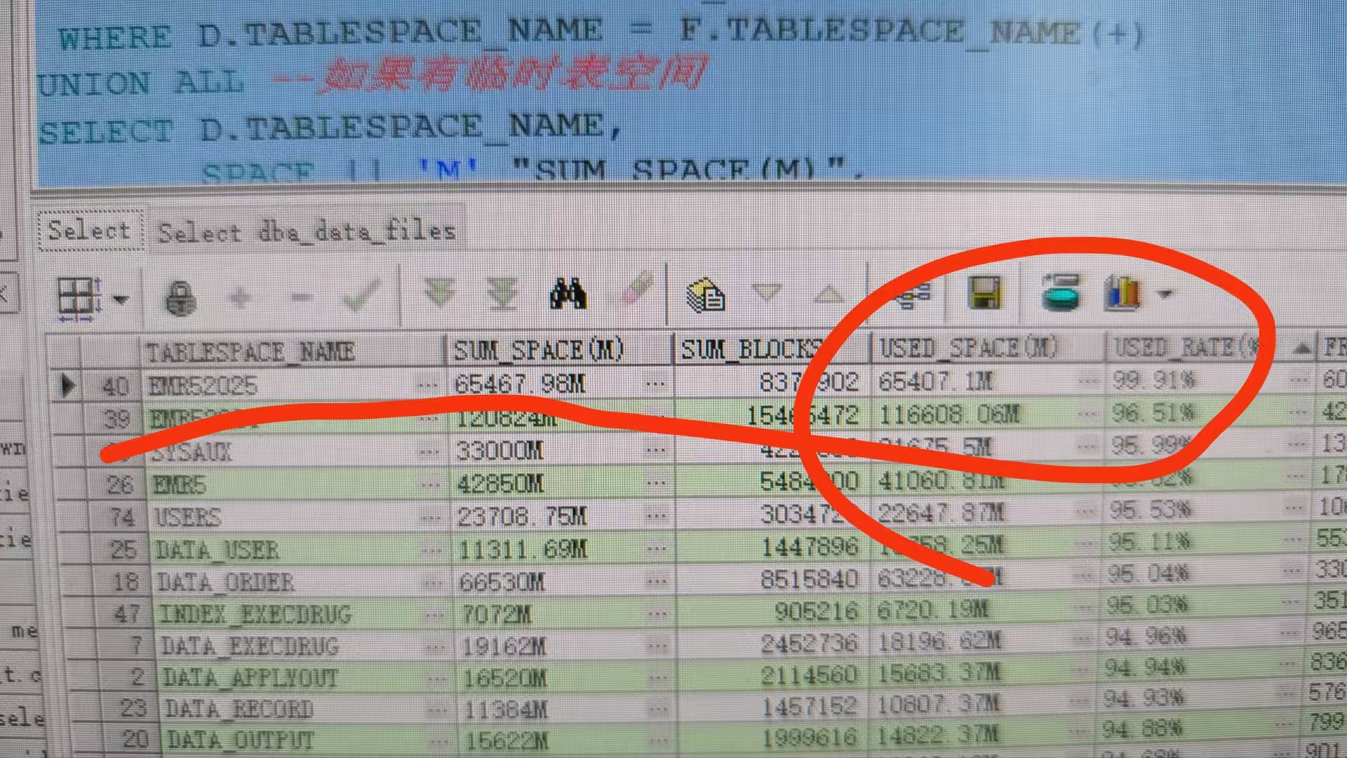Click the colored bar chart icon

[x=1122, y=292]
